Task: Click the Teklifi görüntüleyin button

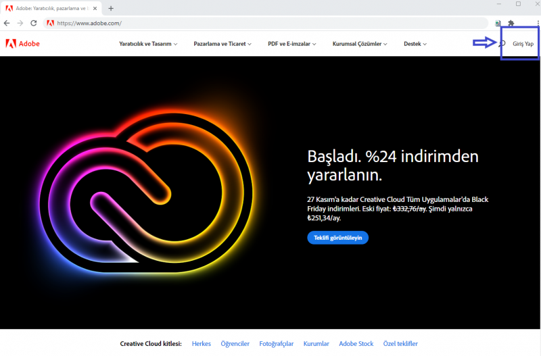Action: (337, 238)
